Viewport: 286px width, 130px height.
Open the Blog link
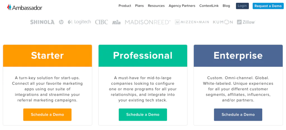pos(226,6)
